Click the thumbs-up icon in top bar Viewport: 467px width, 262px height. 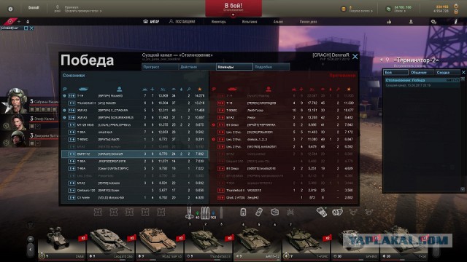point(389,22)
